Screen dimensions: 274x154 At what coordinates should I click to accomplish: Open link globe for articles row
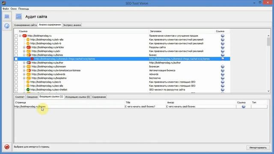[223, 47]
